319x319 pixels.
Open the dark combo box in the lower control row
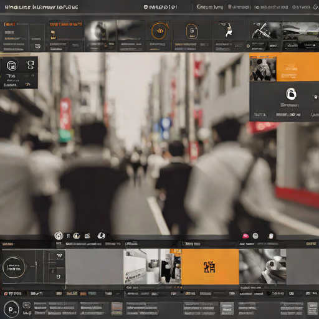tap(220, 293)
